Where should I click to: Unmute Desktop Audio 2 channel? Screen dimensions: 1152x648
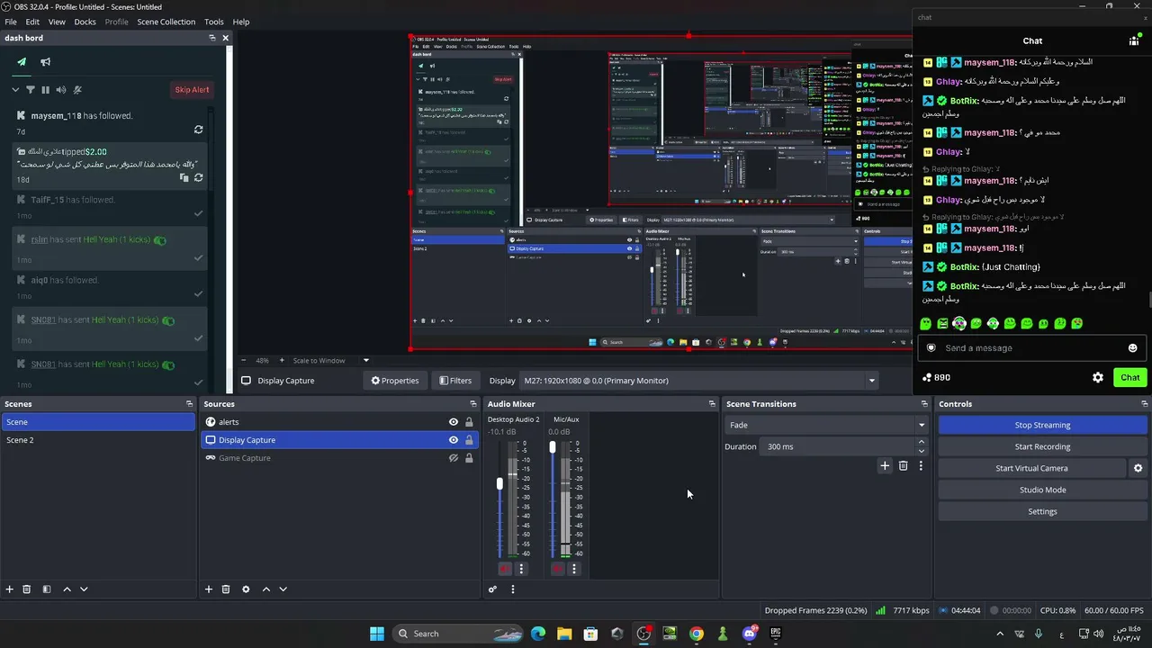pyautogui.click(x=505, y=569)
